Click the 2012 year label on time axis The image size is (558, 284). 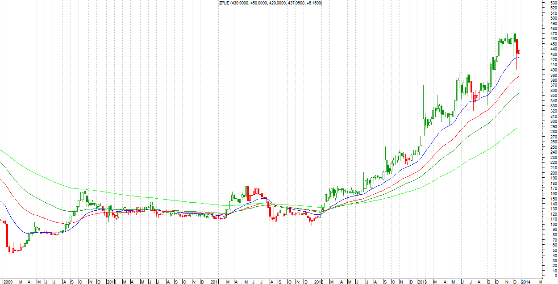click(x=318, y=282)
